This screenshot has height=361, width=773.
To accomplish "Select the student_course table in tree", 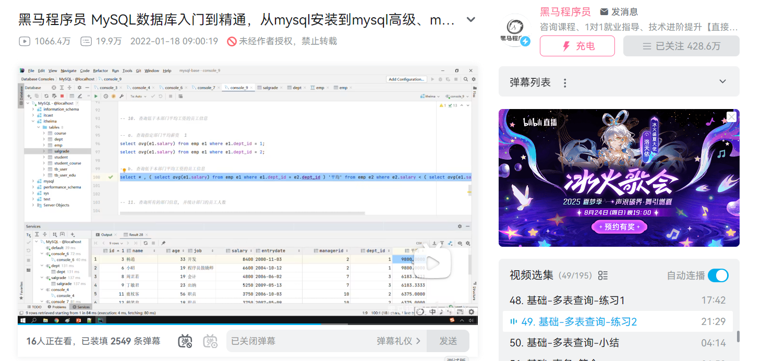I will [67, 163].
